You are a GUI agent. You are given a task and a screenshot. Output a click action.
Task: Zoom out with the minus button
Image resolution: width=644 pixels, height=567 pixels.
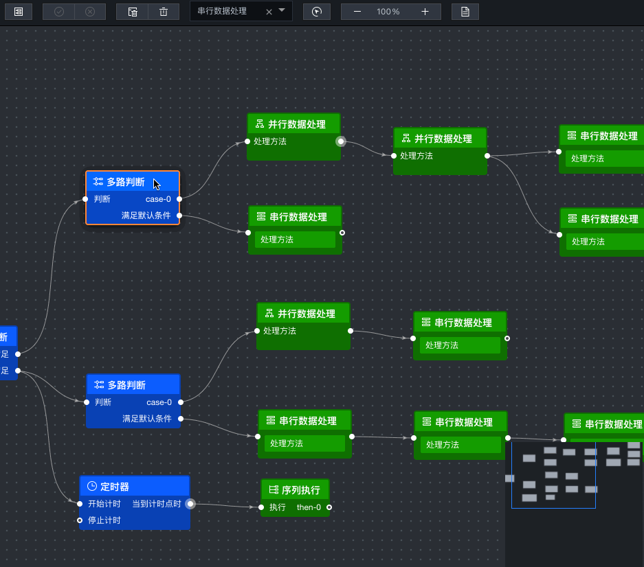(357, 12)
